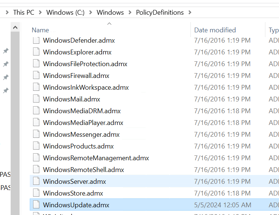Select the WindowsFirewall.admx file name

[x=76, y=76]
